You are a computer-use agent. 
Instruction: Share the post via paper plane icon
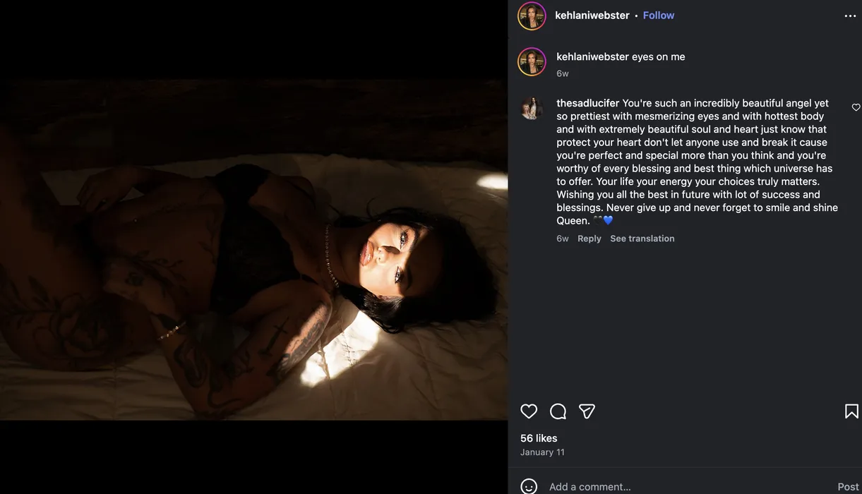click(587, 411)
